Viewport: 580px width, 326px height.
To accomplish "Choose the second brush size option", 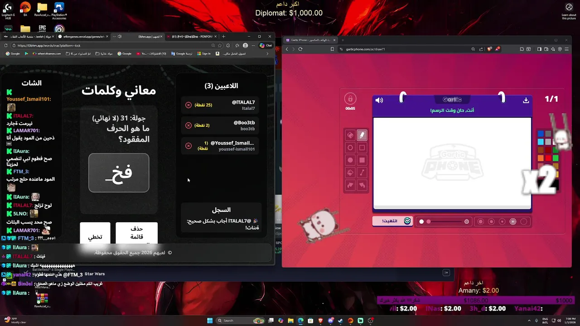I will (491, 221).
